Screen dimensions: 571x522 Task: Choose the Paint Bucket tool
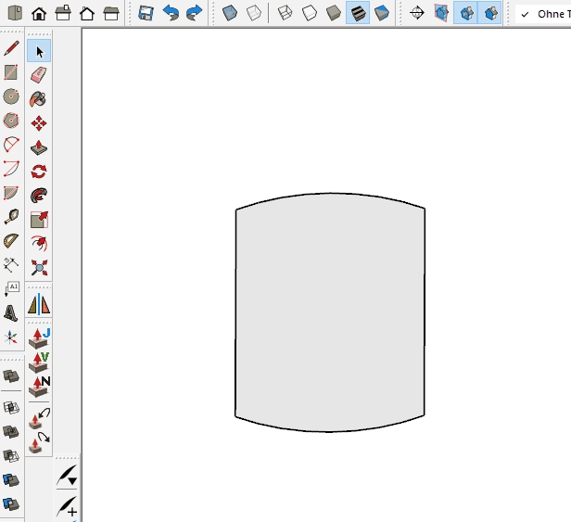39,98
